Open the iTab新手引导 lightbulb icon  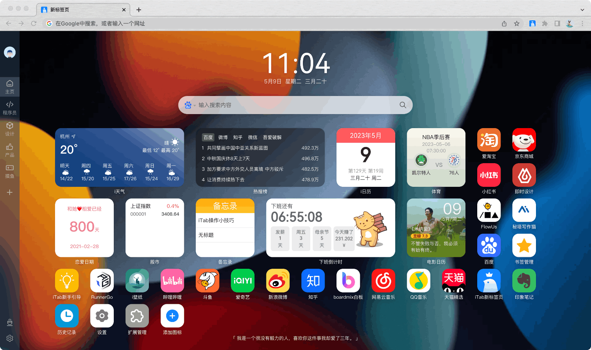[67, 281]
